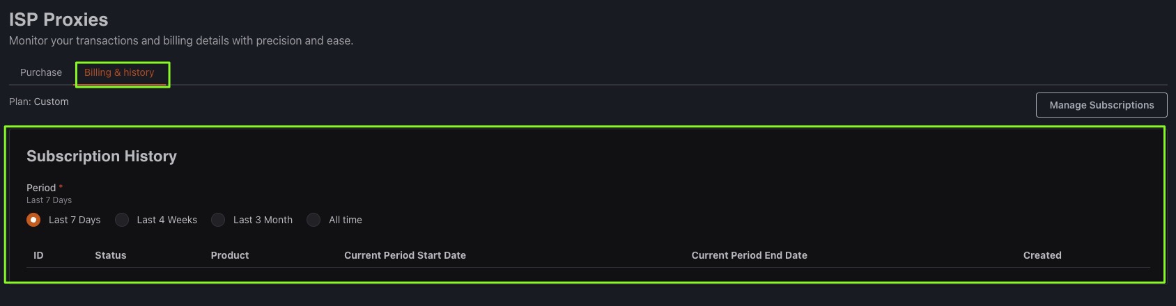Click the Product column header
The image size is (1176, 306).
[x=230, y=255]
